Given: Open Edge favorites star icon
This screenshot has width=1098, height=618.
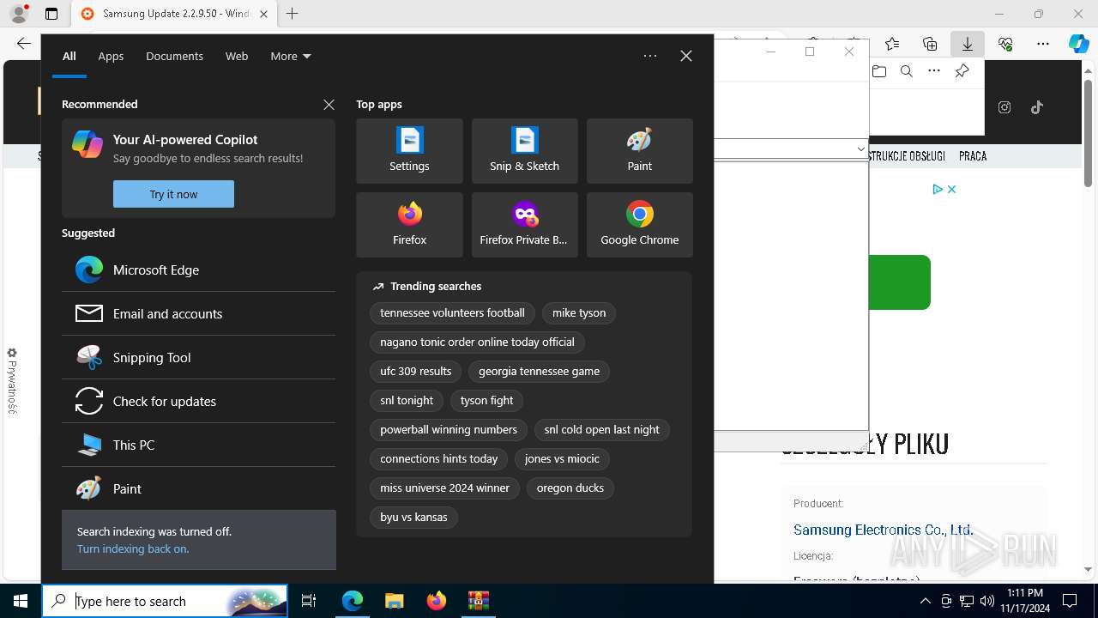Looking at the screenshot, I should [892, 44].
